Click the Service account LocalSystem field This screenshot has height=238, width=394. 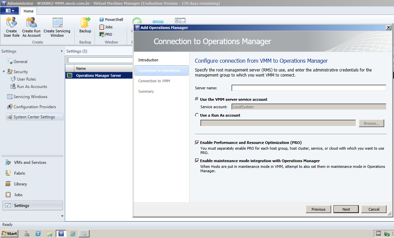click(x=309, y=107)
